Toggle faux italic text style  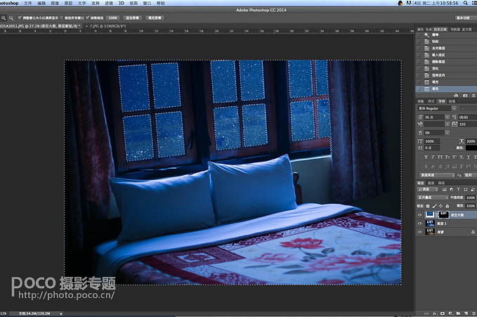433,157
